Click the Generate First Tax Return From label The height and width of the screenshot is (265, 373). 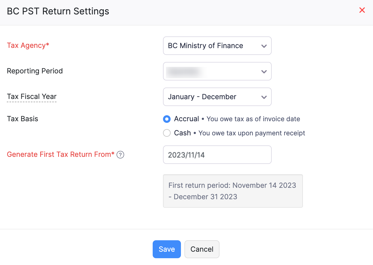(60, 154)
